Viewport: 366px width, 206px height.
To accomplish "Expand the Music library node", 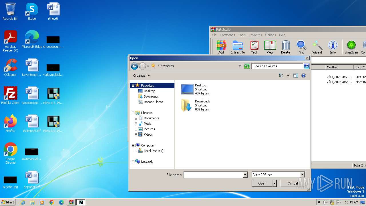I will click(136, 124).
